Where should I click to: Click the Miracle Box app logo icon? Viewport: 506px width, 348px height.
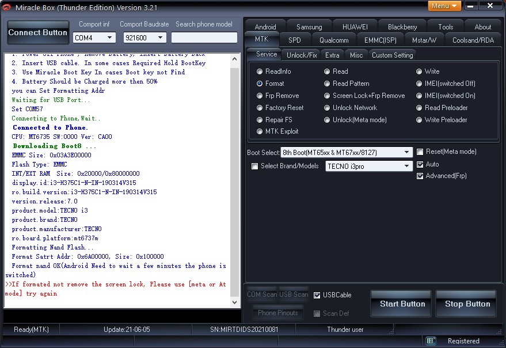click(x=6, y=7)
